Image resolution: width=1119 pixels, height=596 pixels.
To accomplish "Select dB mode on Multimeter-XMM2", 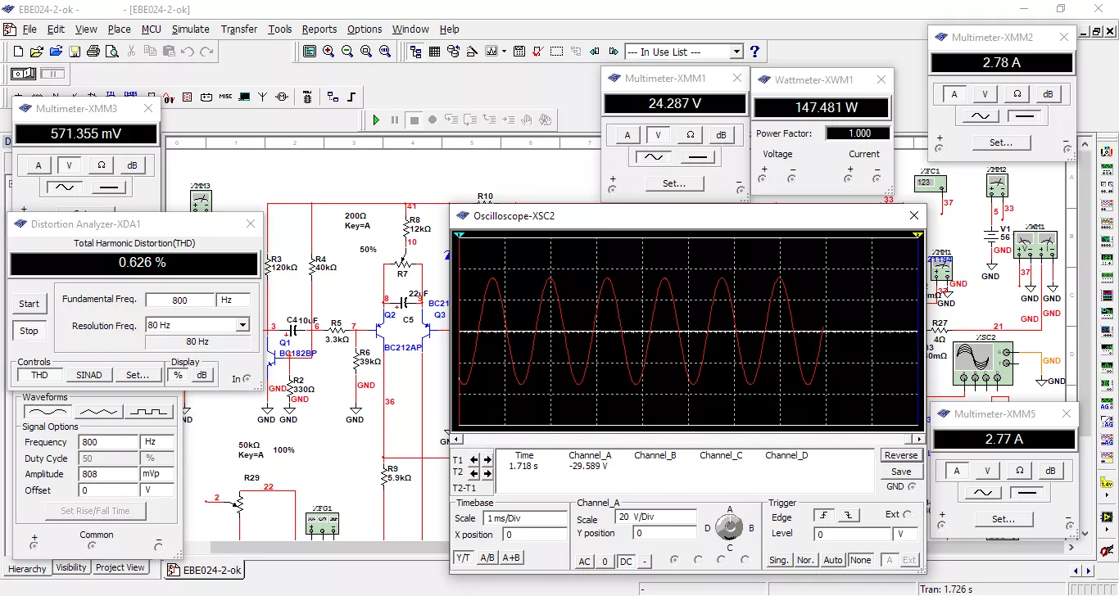I will click(1048, 94).
